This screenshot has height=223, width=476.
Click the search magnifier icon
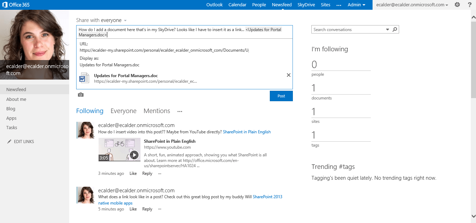tap(395, 30)
